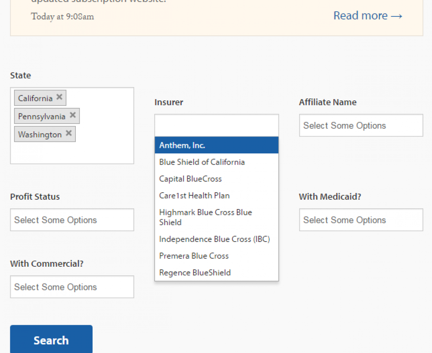Click inside the State multi-select box

pyautogui.click(x=72, y=126)
